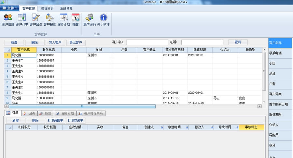Click the 查询 search button
The height and width of the screenshot is (158, 293).
click(x=238, y=42)
